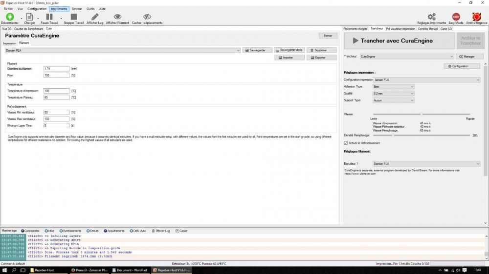Open Extrudeur 1 filament dropdown
489x274 pixels.
pyautogui.click(x=426, y=164)
